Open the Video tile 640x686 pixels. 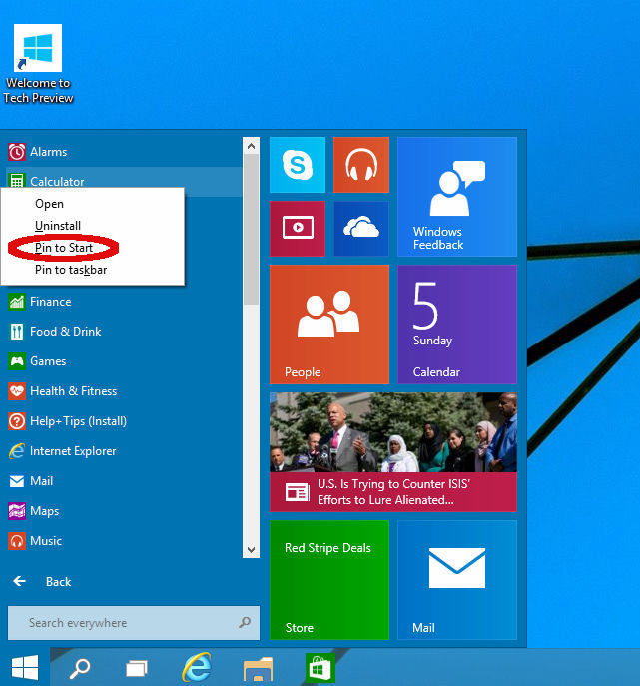click(x=297, y=229)
